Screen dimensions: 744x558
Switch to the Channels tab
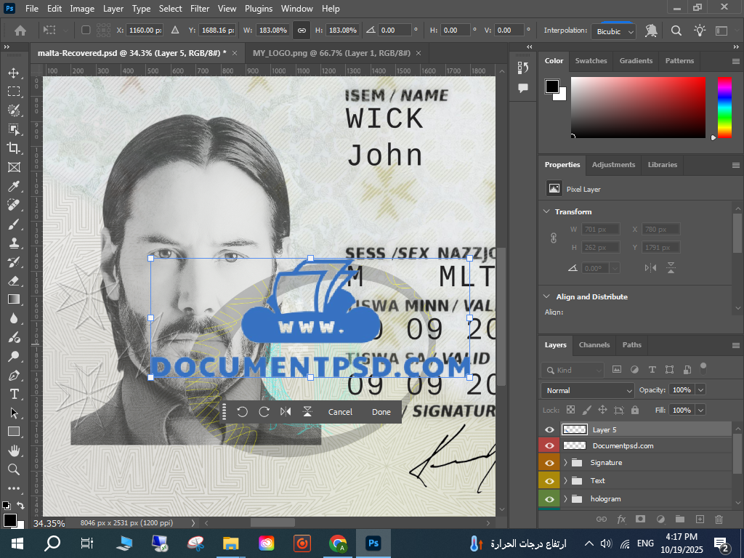[x=594, y=345]
